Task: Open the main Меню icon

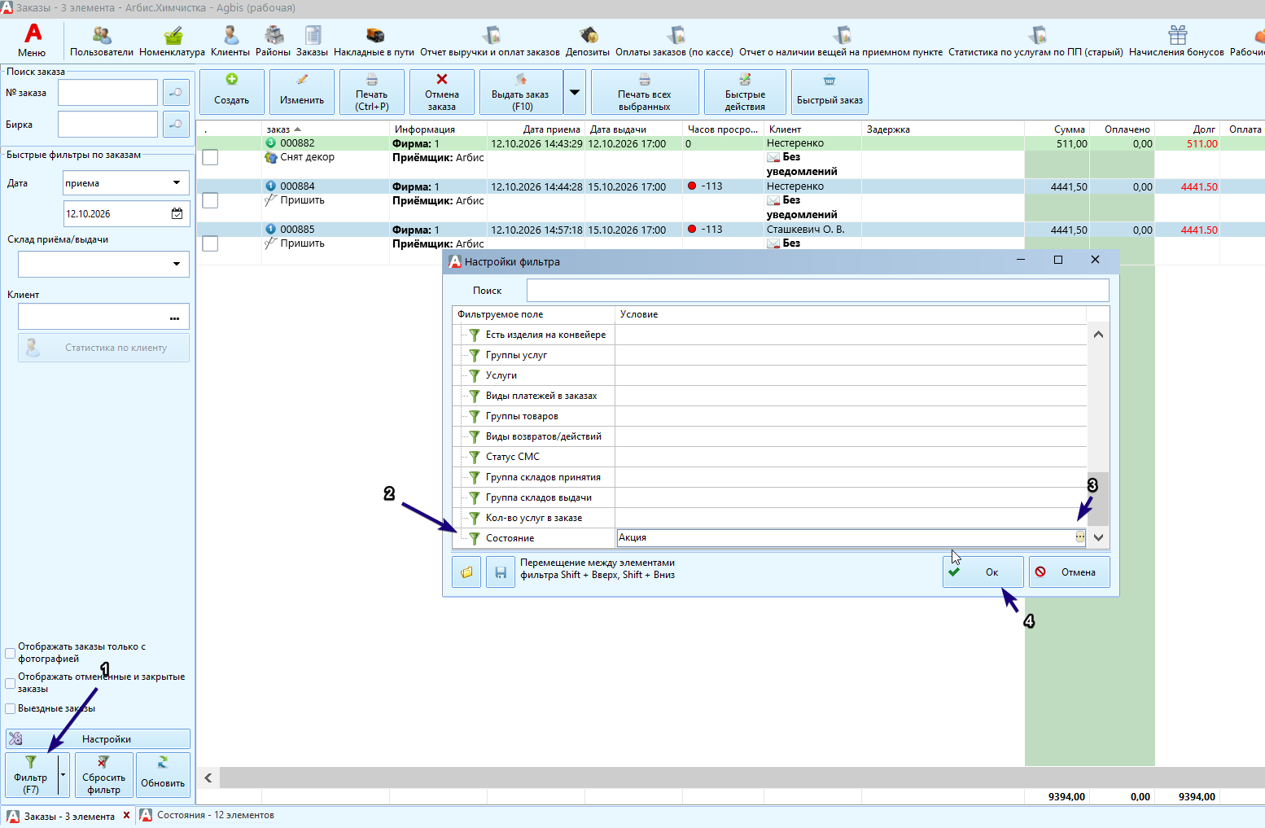Action: 33,40
